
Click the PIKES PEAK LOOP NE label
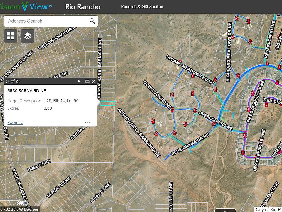256,102
